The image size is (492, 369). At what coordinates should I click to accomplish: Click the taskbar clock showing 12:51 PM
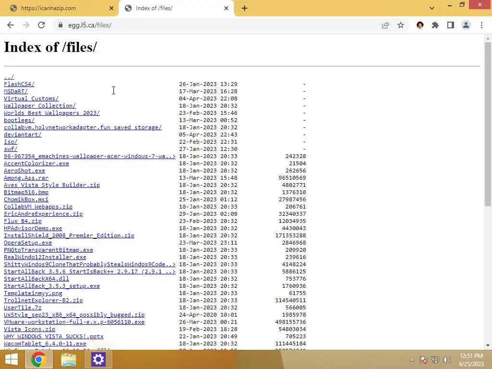click(x=471, y=360)
